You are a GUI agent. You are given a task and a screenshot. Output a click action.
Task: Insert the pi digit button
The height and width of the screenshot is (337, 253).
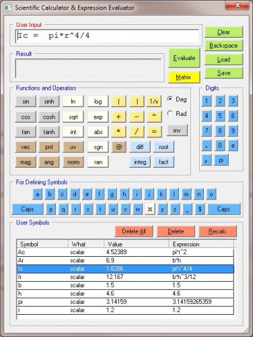pyautogui.click(x=221, y=160)
